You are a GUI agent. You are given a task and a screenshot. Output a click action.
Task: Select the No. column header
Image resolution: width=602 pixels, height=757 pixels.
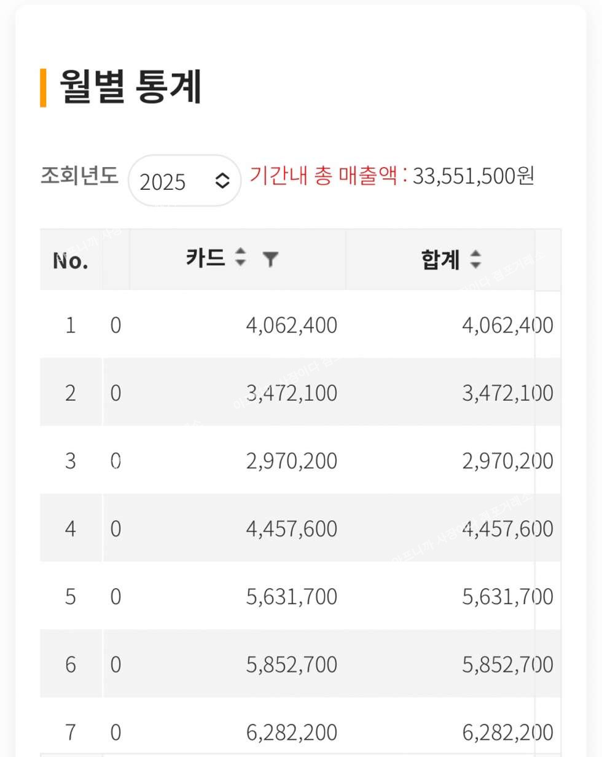coord(71,261)
